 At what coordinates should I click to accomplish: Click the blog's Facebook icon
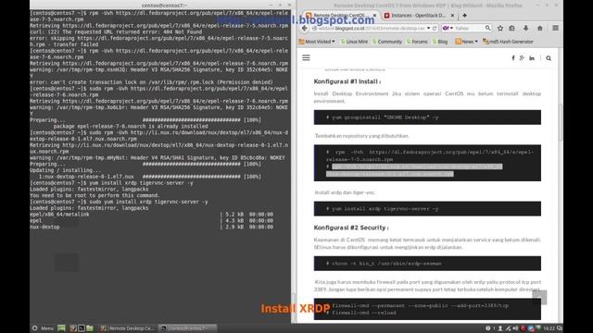513,58
